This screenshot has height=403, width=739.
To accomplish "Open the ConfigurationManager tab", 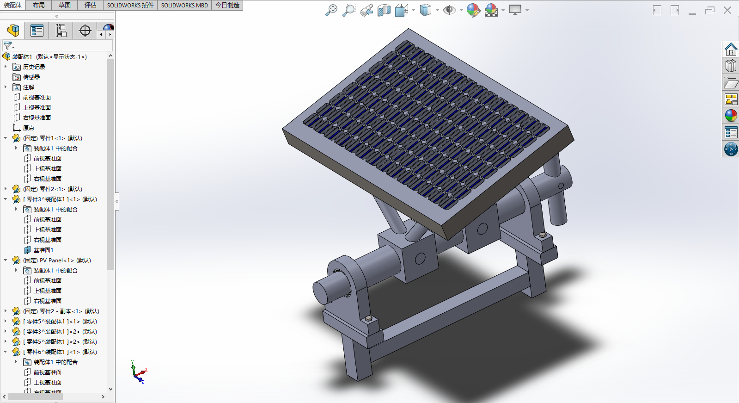I will click(61, 31).
